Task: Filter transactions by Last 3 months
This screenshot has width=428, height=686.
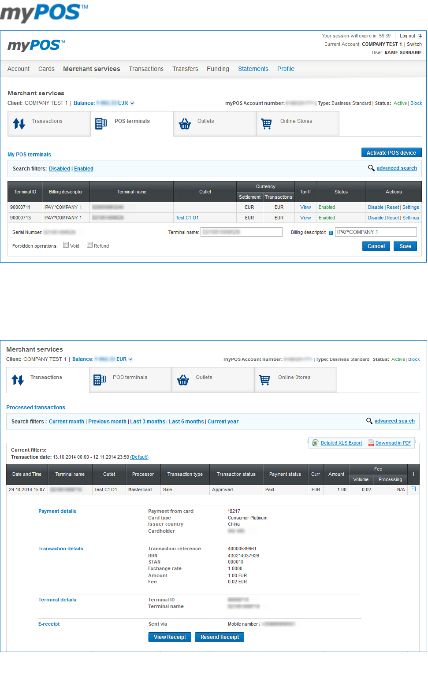Action: tap(148, 422)
